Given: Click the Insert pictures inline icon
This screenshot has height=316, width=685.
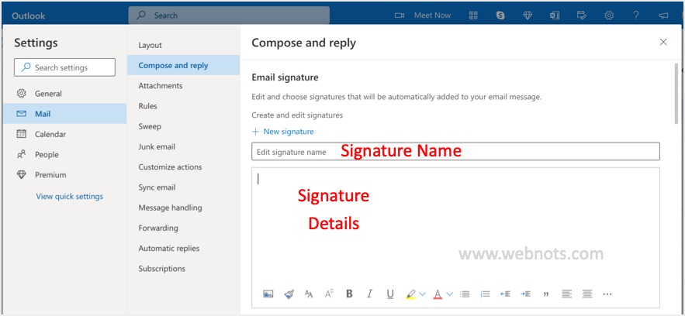Looking at the screenshot, I should (268, 294).
